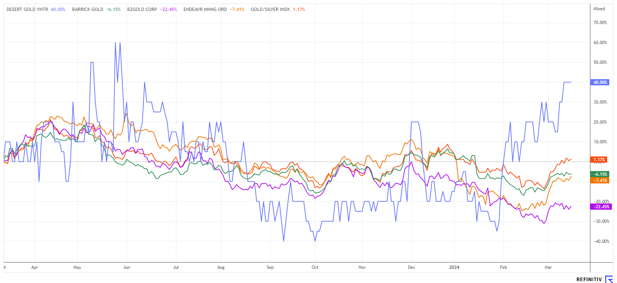Open the Mixed scale mode label

[x=599, y=9]
